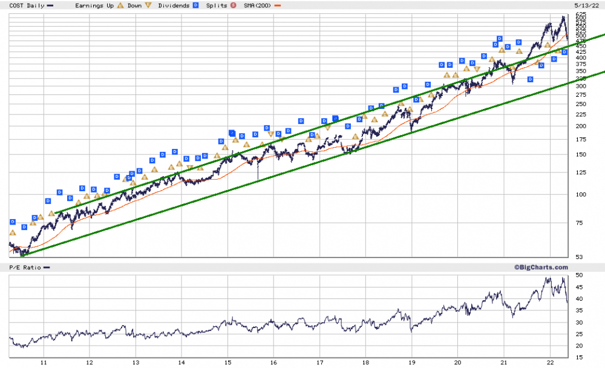Click year label 18 on the time axis
This screenshot has width=605, height=368.
[x=366, y=362]
